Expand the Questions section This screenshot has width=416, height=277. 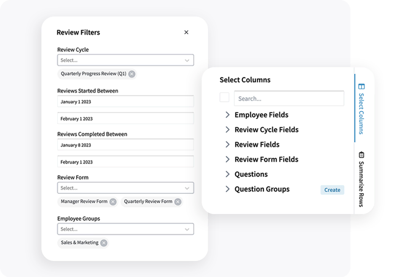tap(227, 174)
